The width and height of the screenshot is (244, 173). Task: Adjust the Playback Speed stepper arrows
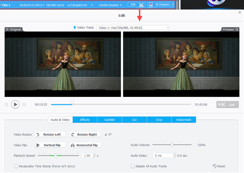pos(94,155)
